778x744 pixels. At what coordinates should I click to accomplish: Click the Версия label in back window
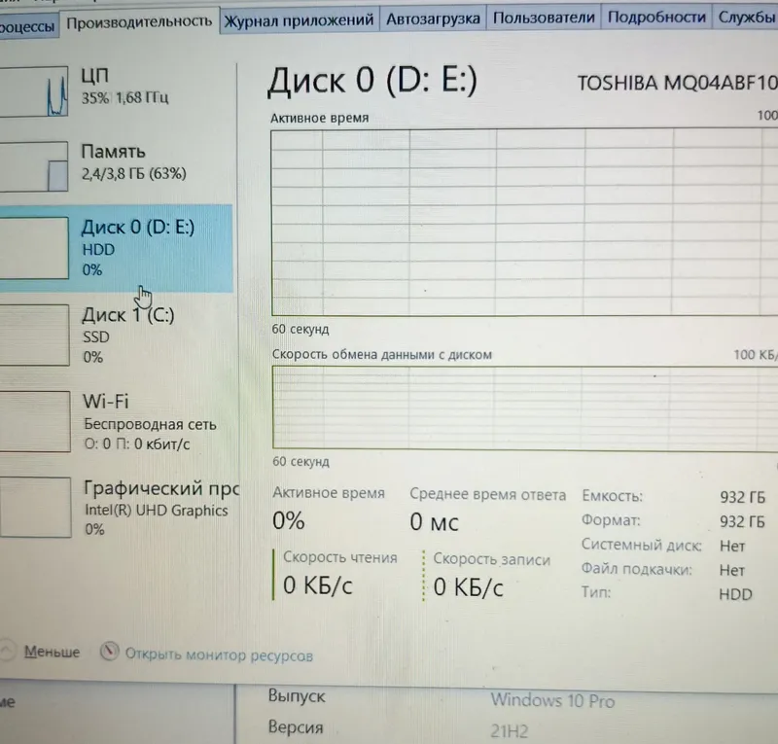click(296, 727)
